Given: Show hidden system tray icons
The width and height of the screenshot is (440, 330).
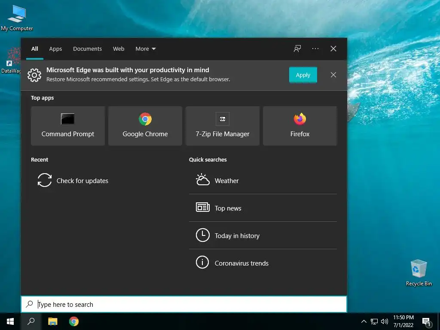Looking at the screenshot, I should pyautogui.click(x=364, y=321).
